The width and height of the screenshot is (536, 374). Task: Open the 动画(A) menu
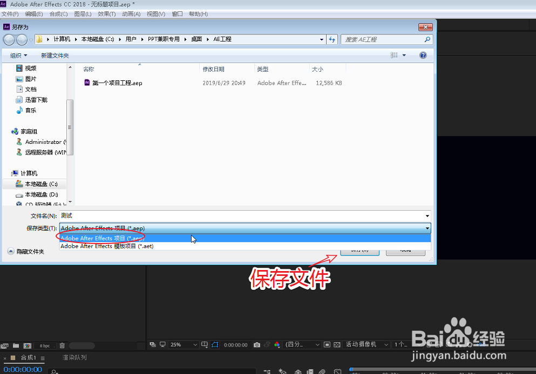click(x=131, y=14)
